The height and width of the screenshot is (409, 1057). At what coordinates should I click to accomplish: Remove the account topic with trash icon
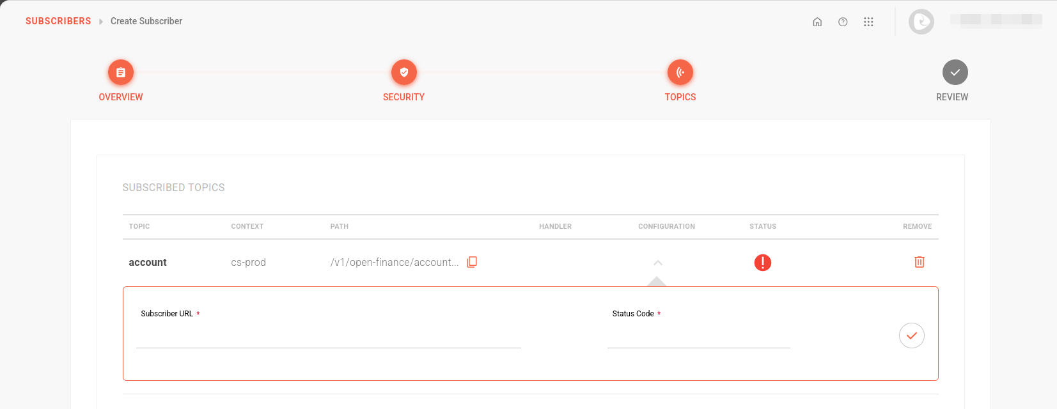pyautogui.click(x=919, y=262)
